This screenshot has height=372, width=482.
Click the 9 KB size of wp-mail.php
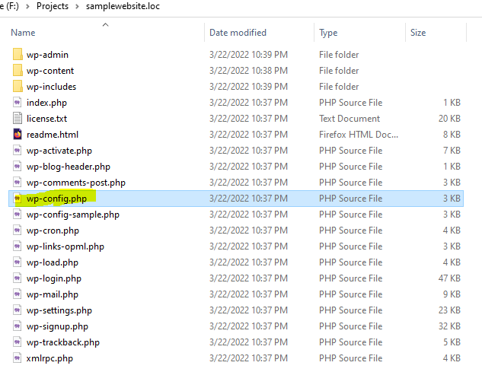point(452,294)
